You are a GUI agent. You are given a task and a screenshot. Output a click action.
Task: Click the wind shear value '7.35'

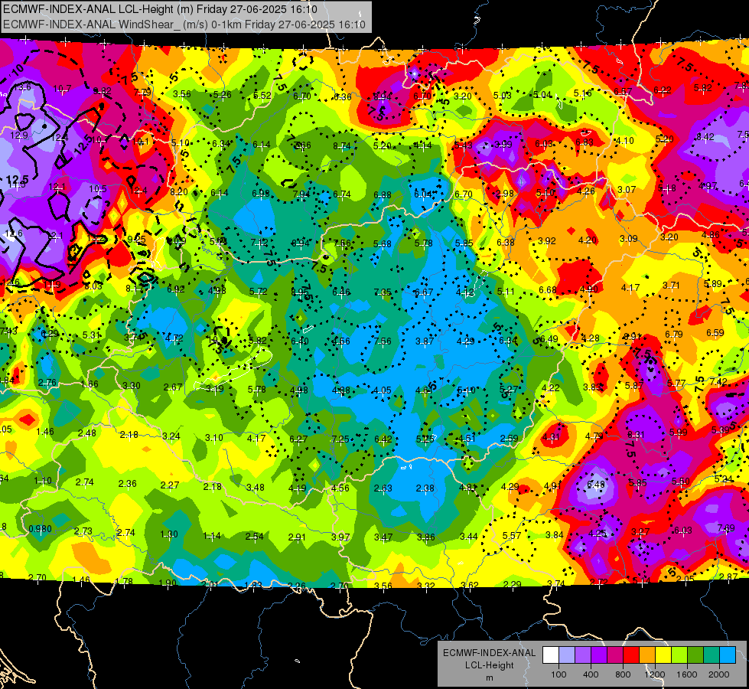click(x=383, y=292)
